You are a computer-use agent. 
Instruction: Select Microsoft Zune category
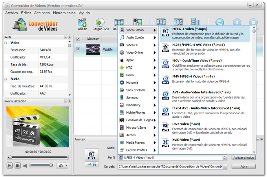pyautogui.click(x=138, y=128)
